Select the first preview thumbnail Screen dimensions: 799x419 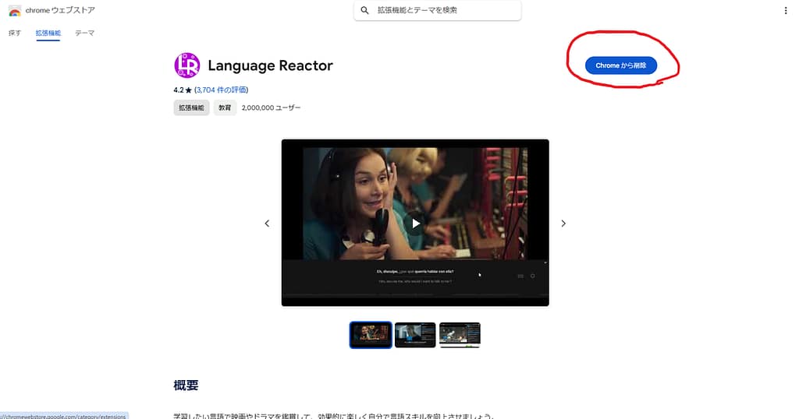[x=371, y=335]
